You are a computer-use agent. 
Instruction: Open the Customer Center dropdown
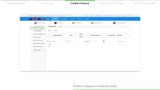[127, 16]
